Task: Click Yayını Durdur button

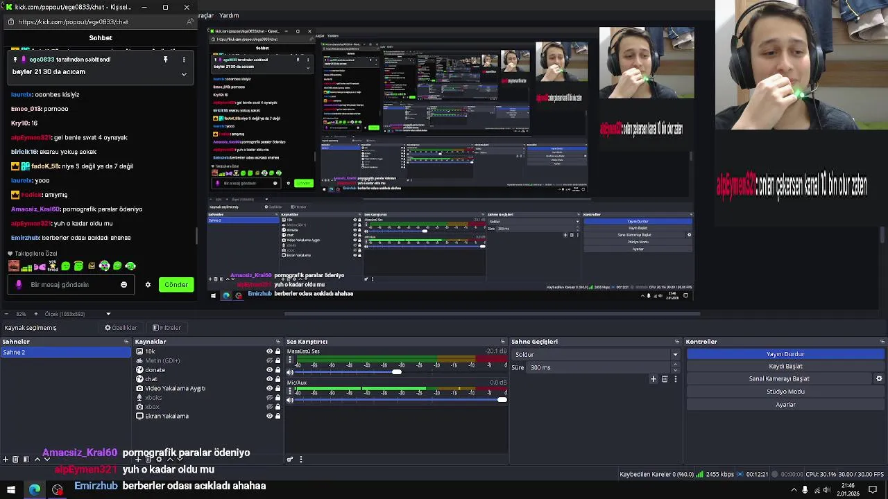Action: click(x=785, y=354)
